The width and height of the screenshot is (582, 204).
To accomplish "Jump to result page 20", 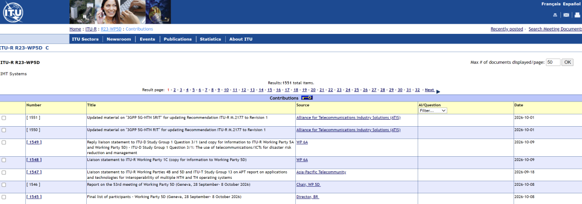I will coord(313,90).
